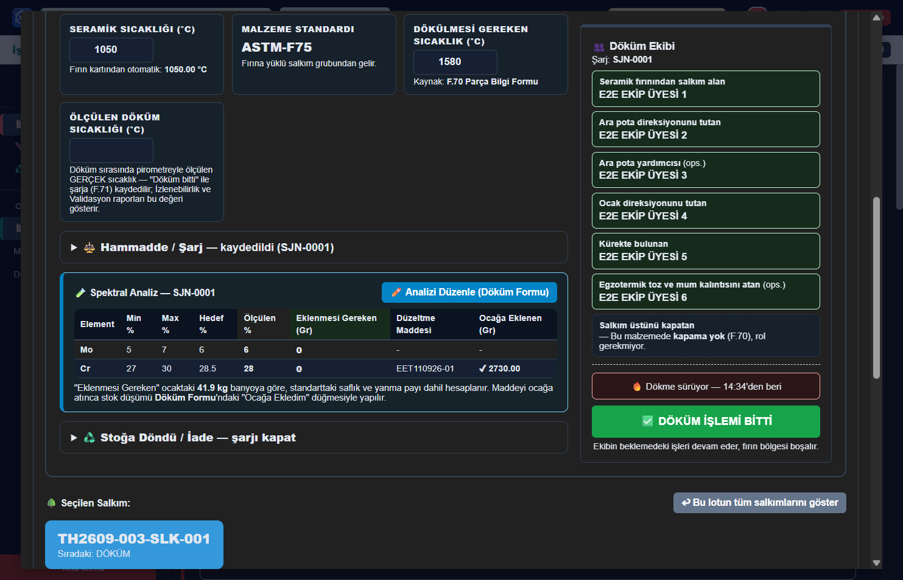Click the Ölçülen % column header
The height and width of the screenshot is (580, 903).
point(264,324)
